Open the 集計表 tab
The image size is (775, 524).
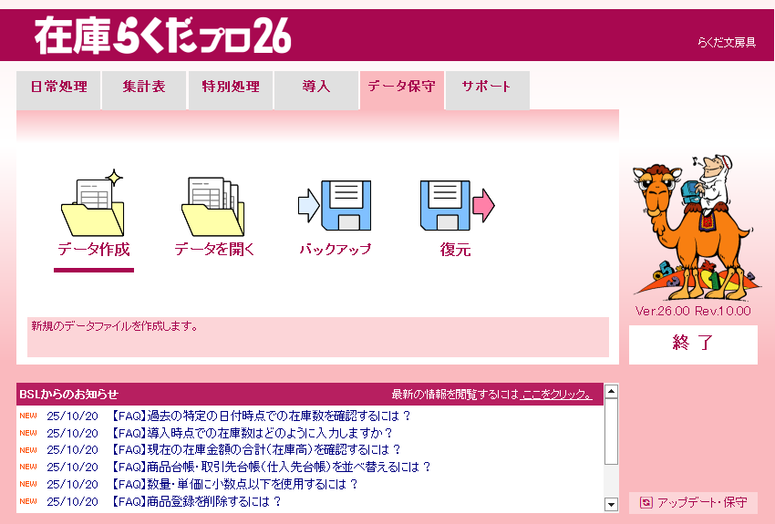(x=144, y=87)
